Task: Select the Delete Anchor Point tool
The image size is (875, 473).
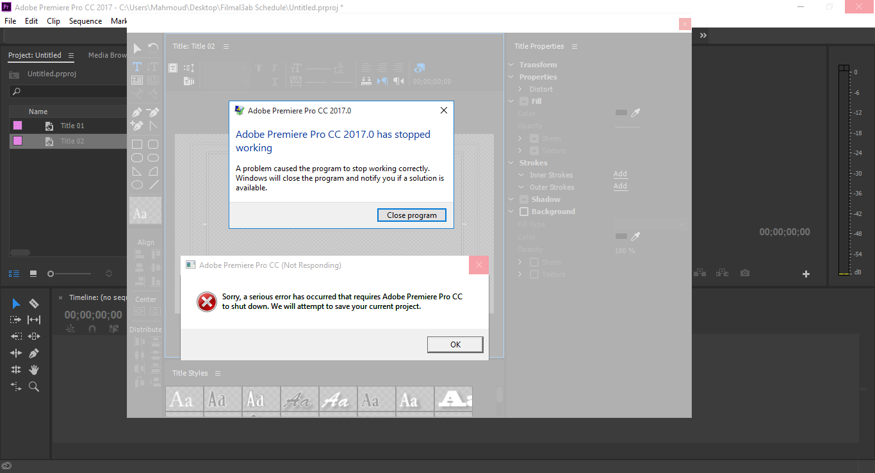Action: point(153,112)
